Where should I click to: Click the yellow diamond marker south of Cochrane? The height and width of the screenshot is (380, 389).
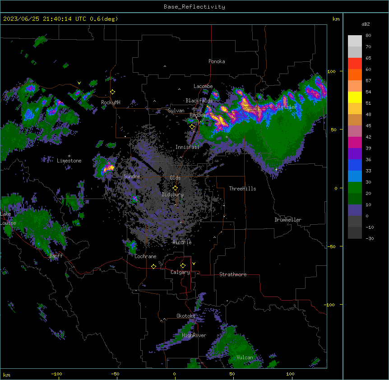pyautogui.click(x=153, y=266)
